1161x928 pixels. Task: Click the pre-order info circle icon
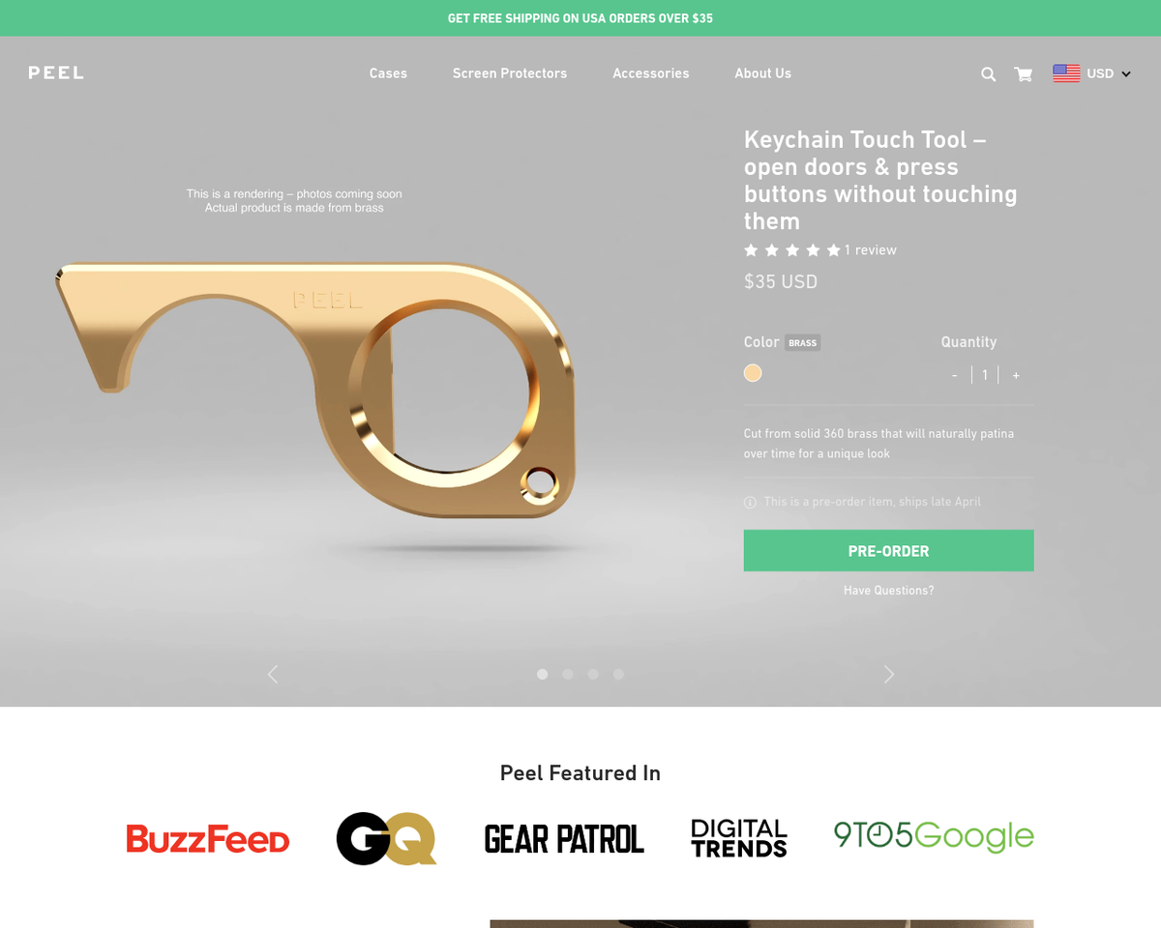(x=750, y=503)
